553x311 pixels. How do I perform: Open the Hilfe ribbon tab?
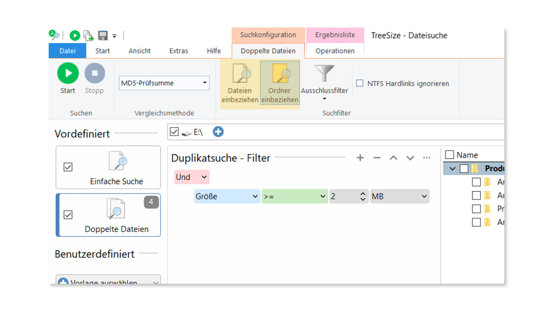click(214, 51)
